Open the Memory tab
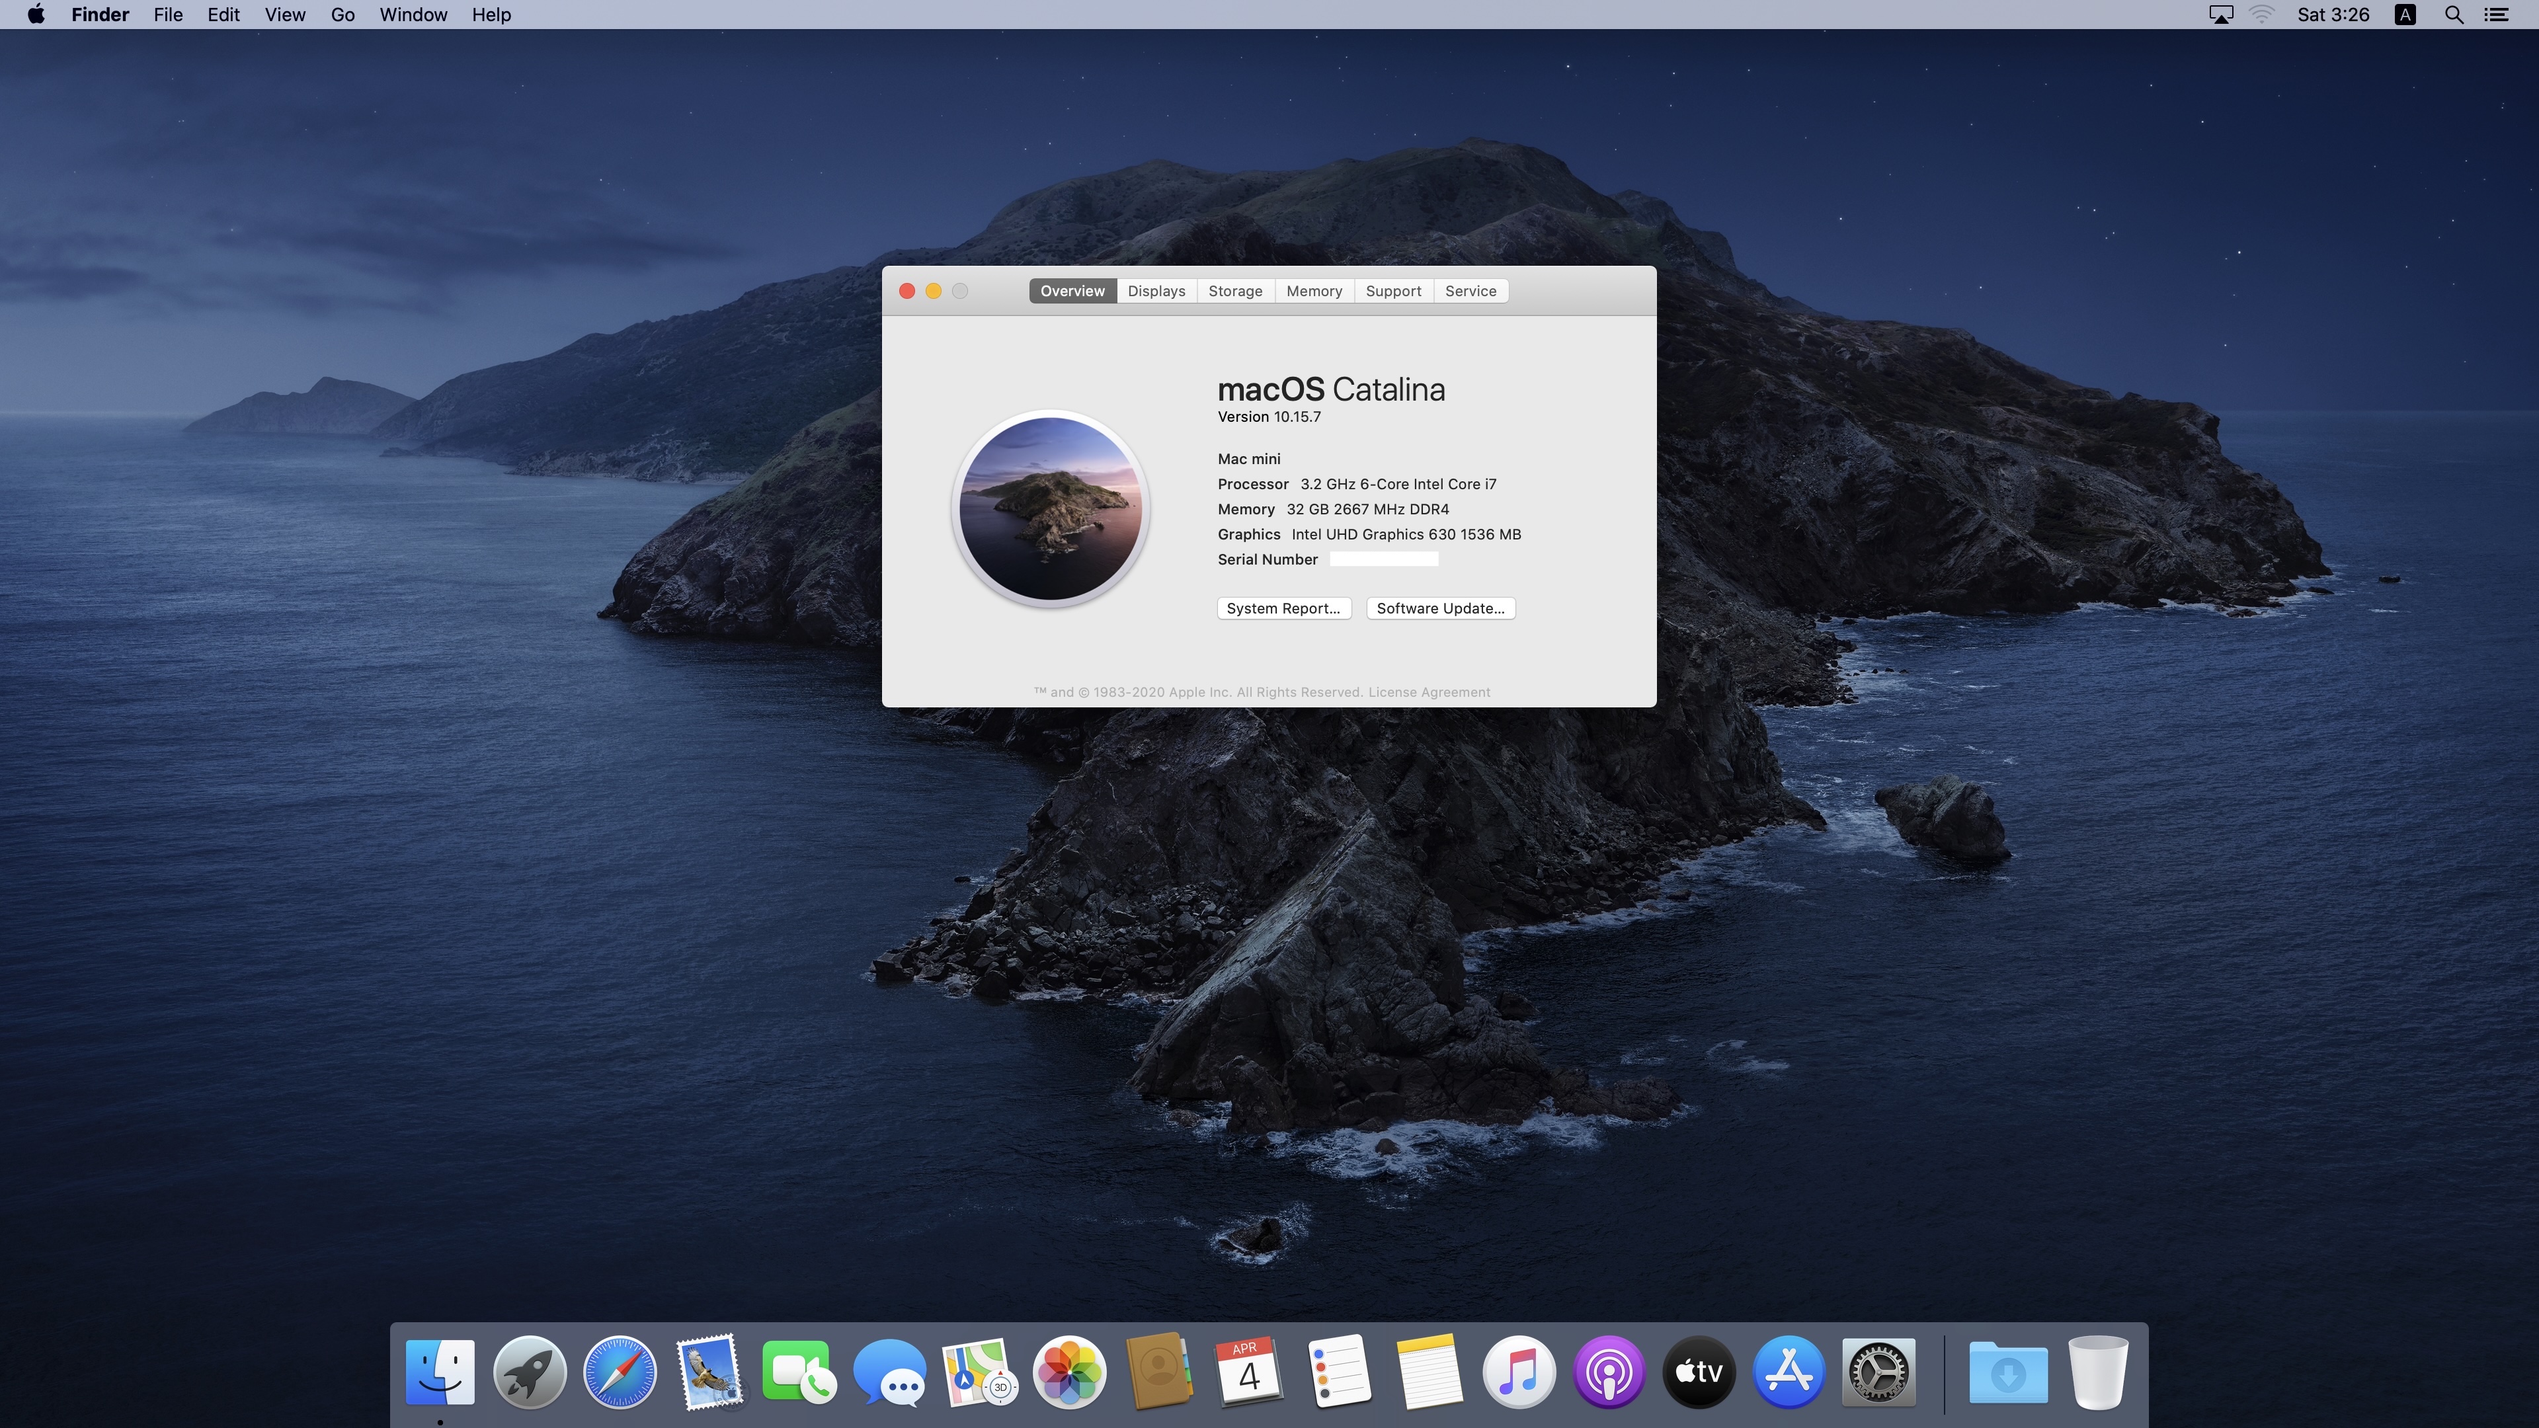This screenshot has height=1428, width=2539. pyautogui.click(x=1314, y=291)
